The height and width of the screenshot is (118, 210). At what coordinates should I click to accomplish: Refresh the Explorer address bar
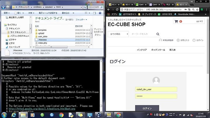[x=85, y=7]
